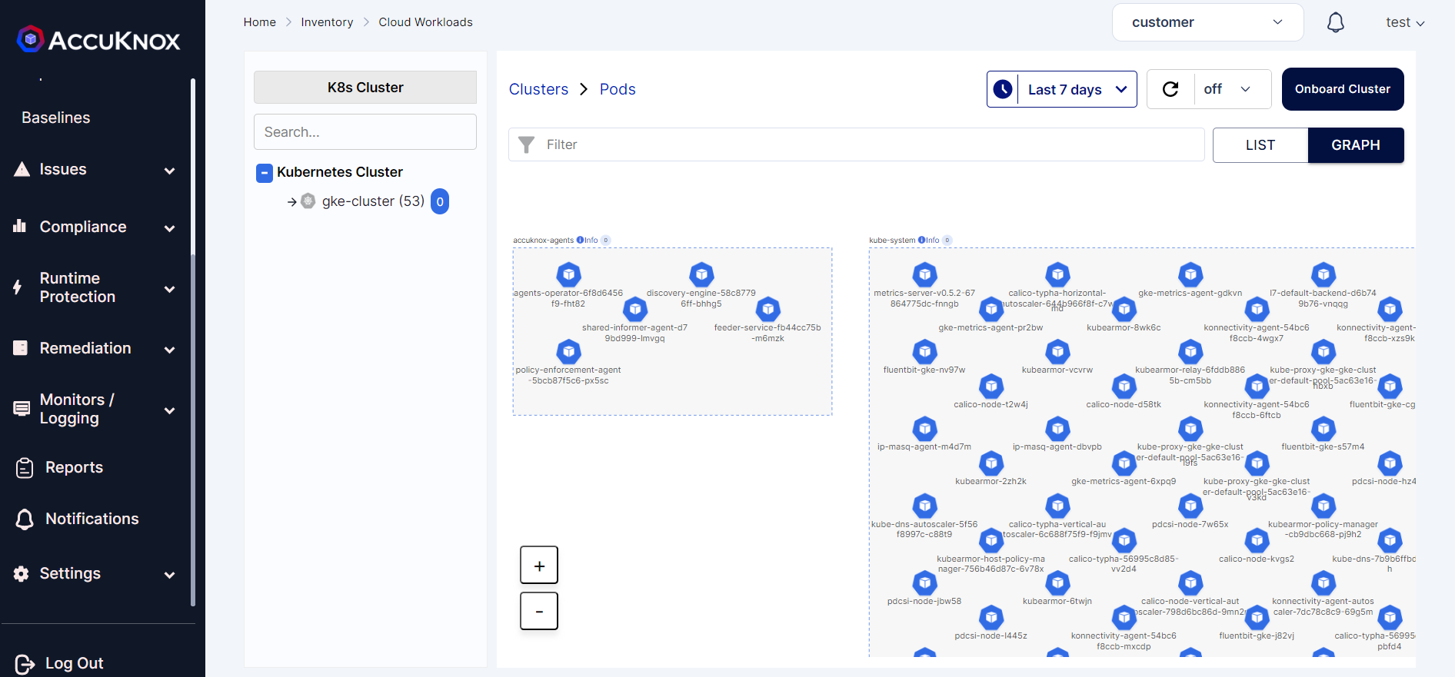Click the Info icon beside accuknox-agents
1455x677 pixels.
[581, 241]
